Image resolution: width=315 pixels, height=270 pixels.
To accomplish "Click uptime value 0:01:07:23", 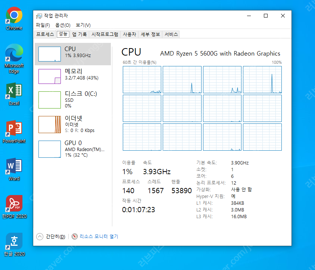I will [x=138, y=210].
